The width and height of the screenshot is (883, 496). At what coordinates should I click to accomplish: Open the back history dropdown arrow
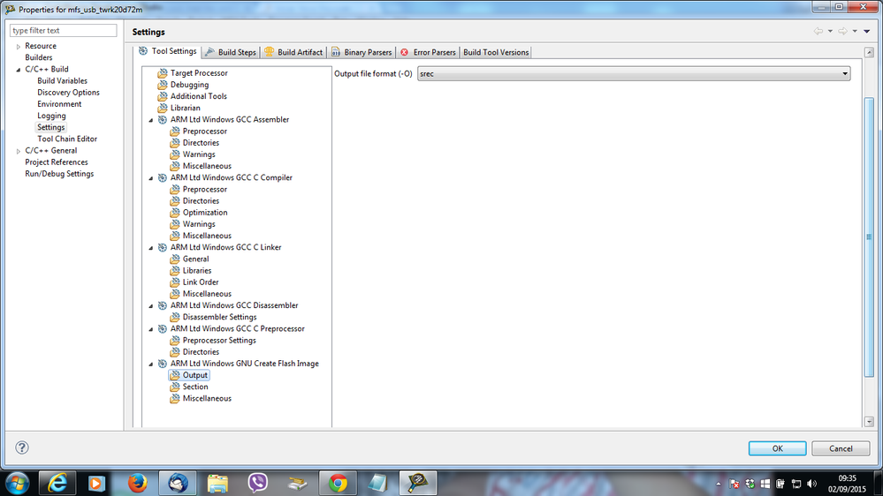pos(830,32)
